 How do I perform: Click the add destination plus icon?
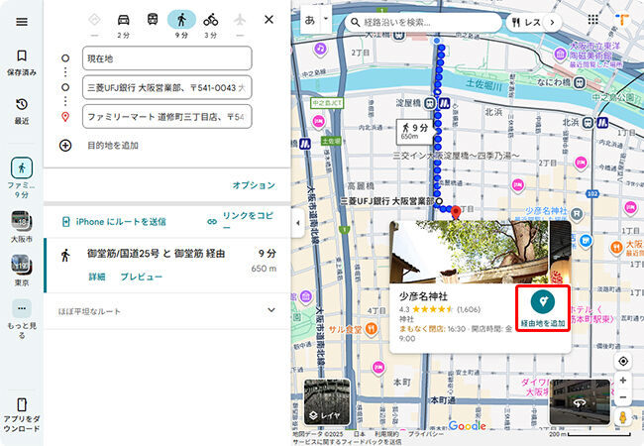pyautogui.click(x=65, y=146)
